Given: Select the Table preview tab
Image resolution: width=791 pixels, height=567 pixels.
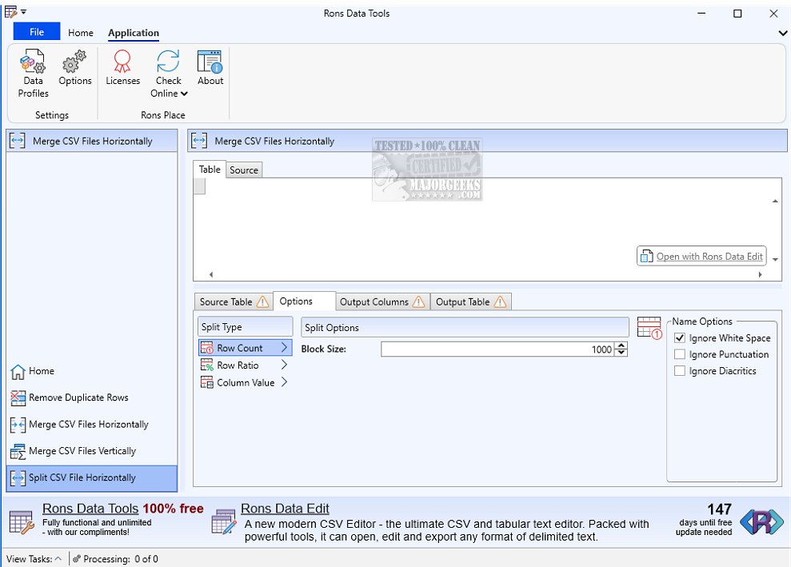Looking at the screenshot, I should (210, 170).
